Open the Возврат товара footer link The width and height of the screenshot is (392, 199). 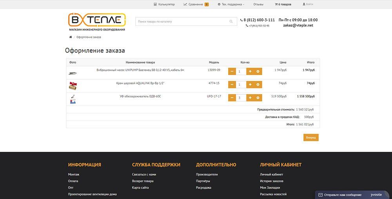pos(143,181)
